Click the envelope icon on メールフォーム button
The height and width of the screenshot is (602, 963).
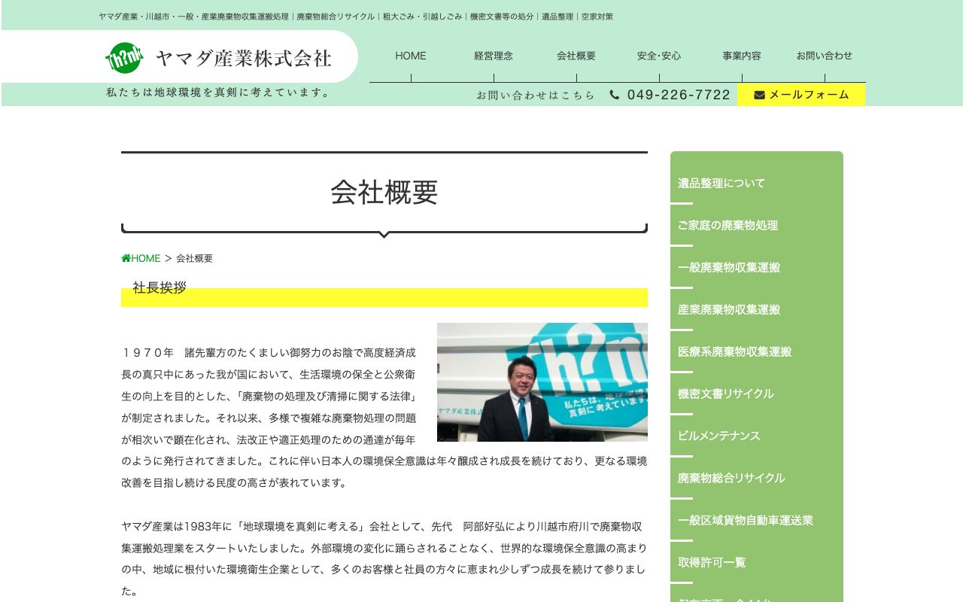(759, 95)
